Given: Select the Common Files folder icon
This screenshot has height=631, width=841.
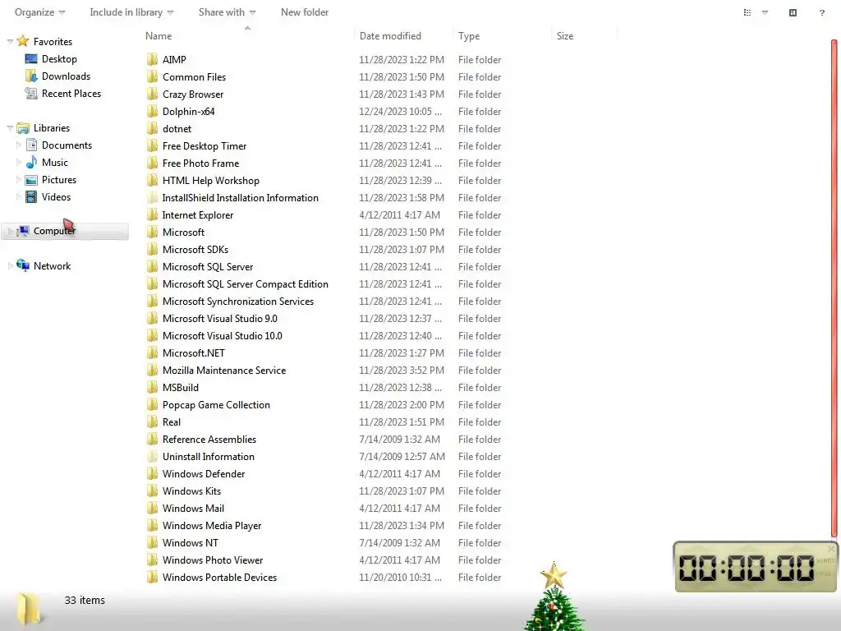Looking at the screenshot, I should pyautogui.click(x=152, y=76).
